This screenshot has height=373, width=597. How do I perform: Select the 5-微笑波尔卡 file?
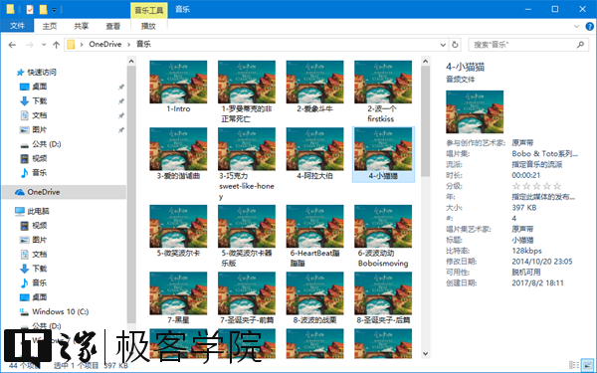pyautogui.click(x=178, y=231)
